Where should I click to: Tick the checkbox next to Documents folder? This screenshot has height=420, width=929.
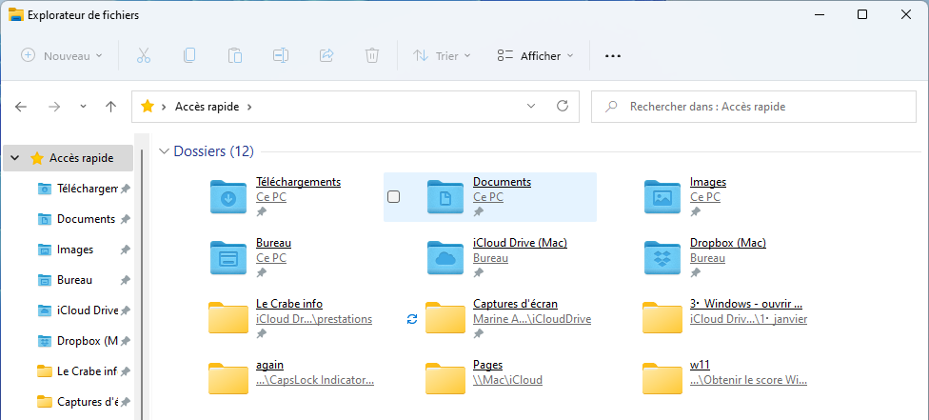tap(393, 197)
